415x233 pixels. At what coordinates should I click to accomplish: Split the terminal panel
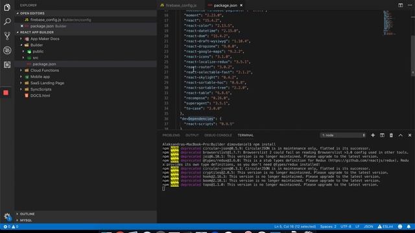(x=382, y=135)
